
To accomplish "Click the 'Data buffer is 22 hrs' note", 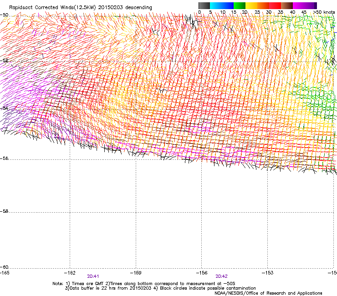I will coord(160,288).
